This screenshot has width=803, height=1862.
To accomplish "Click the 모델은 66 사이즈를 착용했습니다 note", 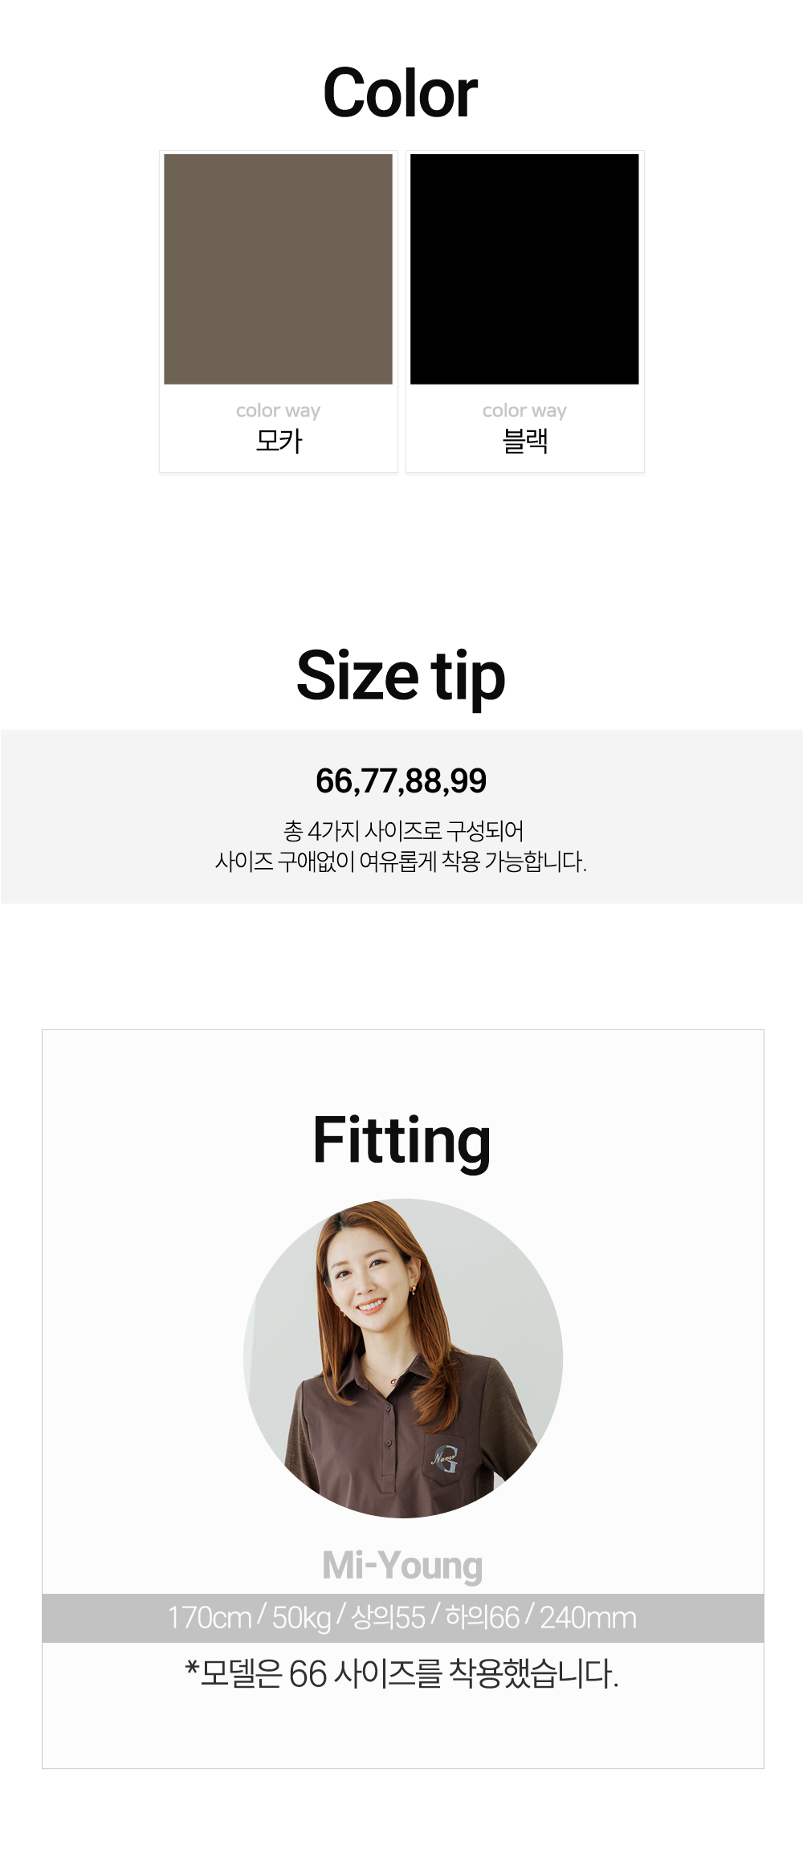I will coord(401,1674).
